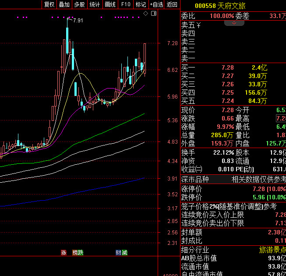Activate the 画线 drawing tool
Image resolution: width=286 pixels, height=276 pixels.
(110, 4)
